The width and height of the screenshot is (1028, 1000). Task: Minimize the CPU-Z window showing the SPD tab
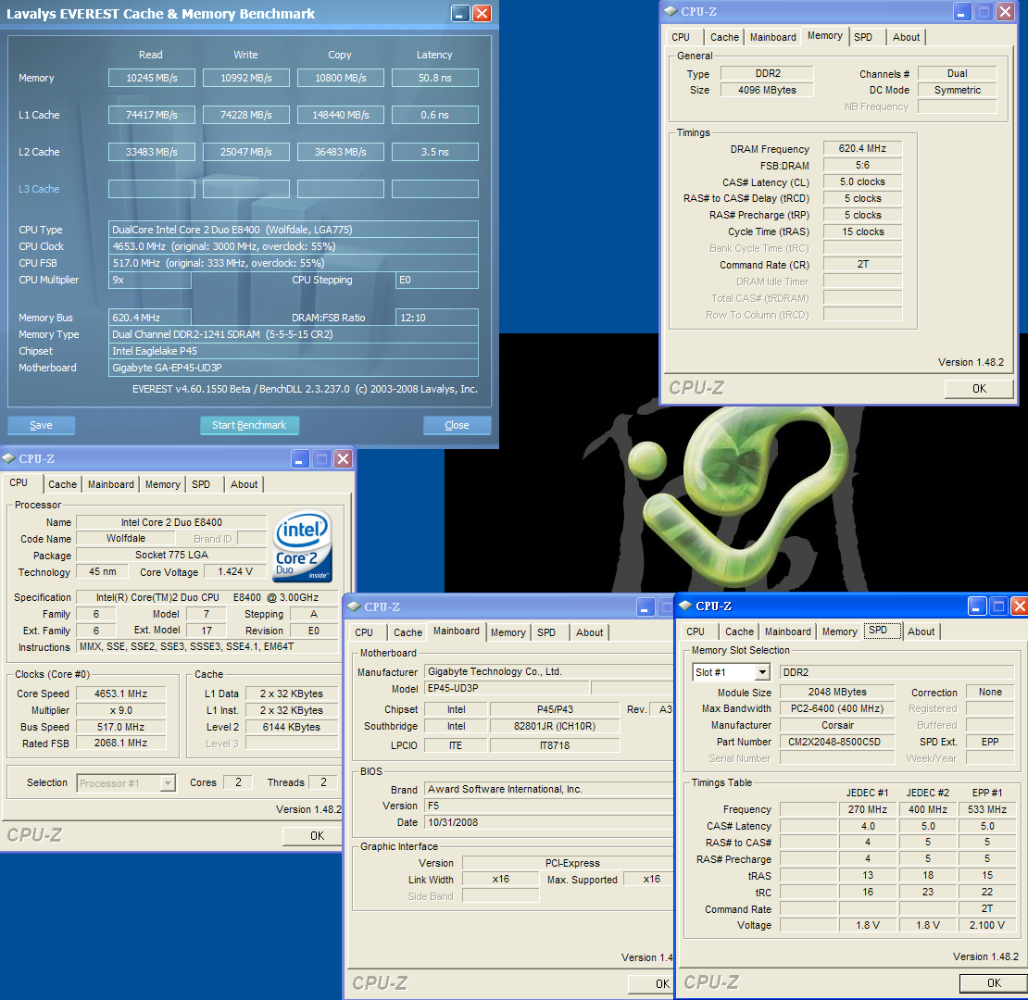tap(977, 606)
